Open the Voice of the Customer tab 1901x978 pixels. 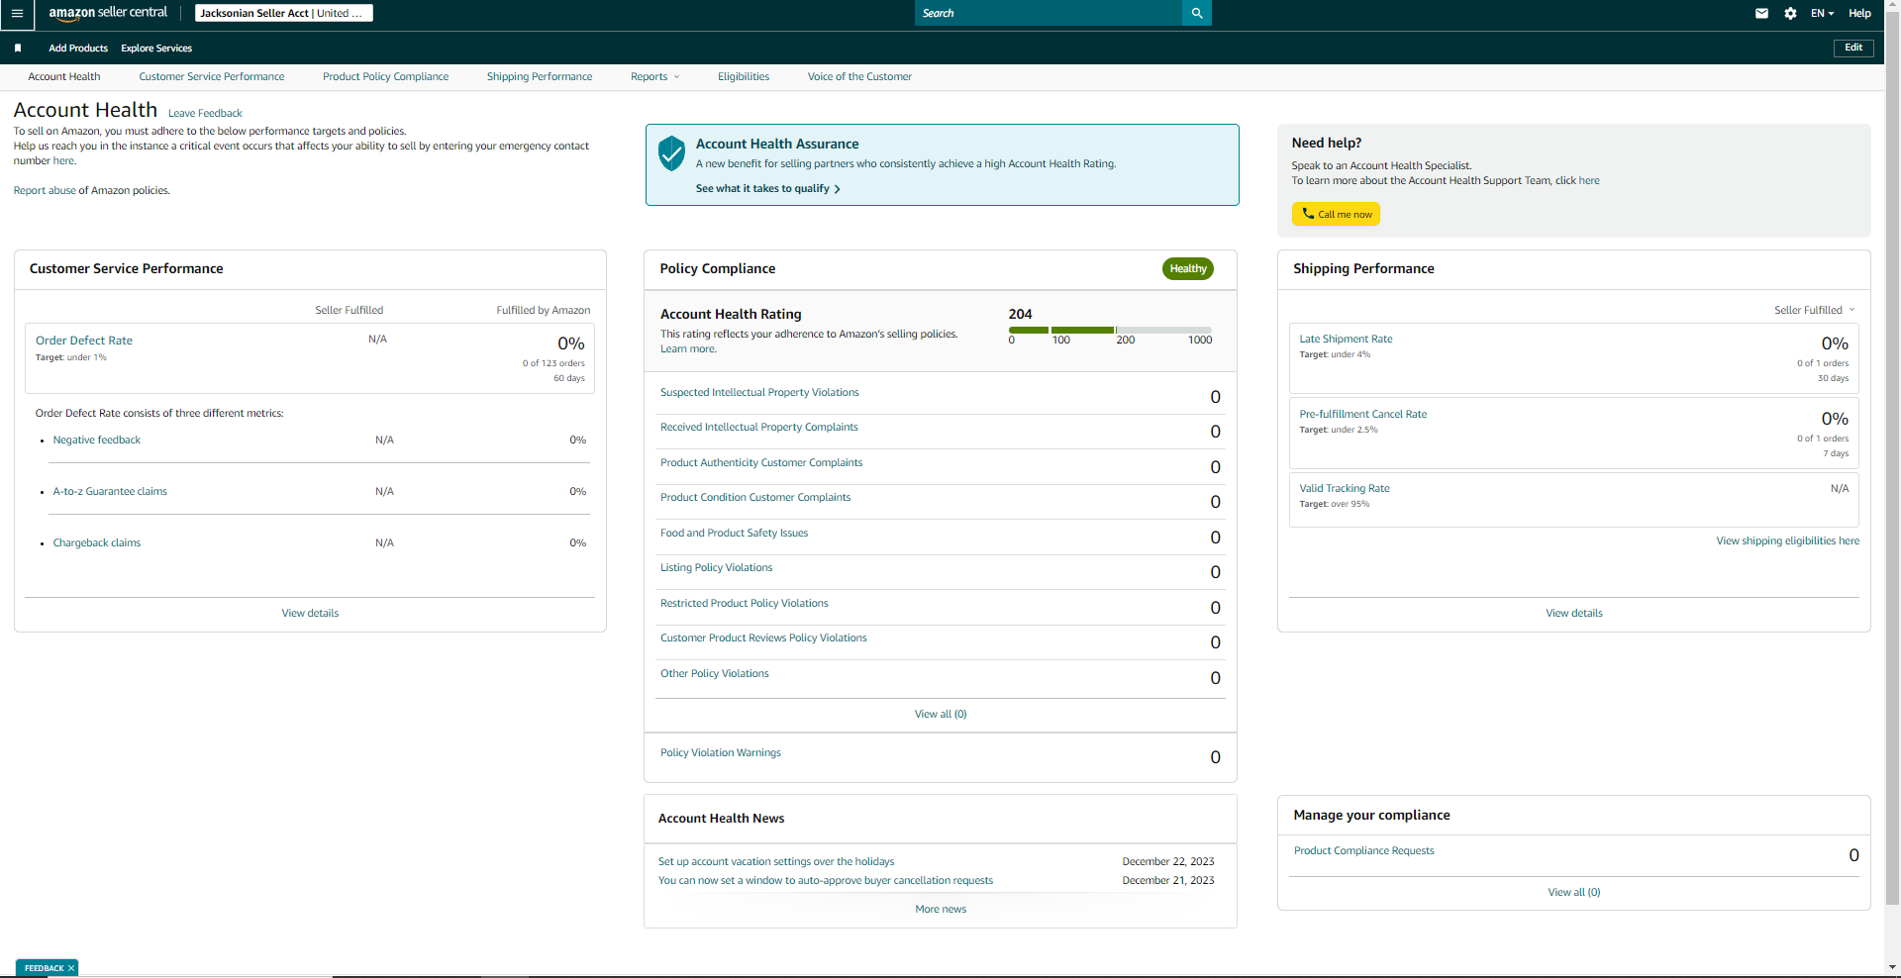pos(859,76)
